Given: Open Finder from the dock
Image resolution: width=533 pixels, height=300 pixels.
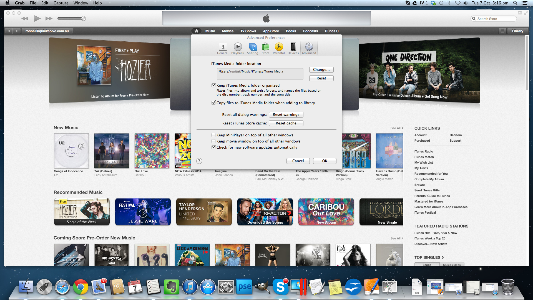Looking at the screenshot, I should [26, 287].
